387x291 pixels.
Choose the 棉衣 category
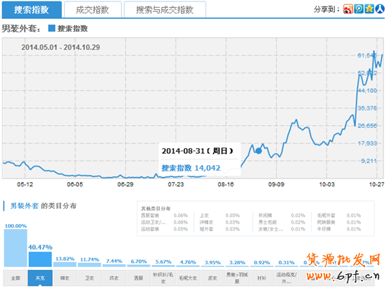[65, 278]
